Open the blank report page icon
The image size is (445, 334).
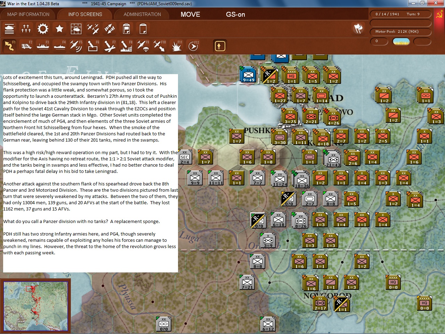pos(143,29)
